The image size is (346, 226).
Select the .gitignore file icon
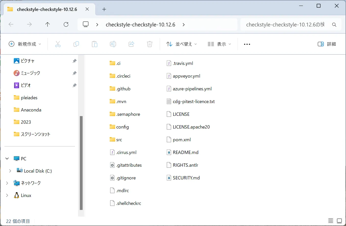click(112, 178)
